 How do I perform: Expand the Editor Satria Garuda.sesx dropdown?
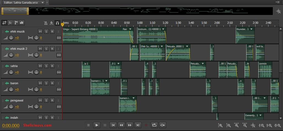pyautogui.click(x=42, y=2)
